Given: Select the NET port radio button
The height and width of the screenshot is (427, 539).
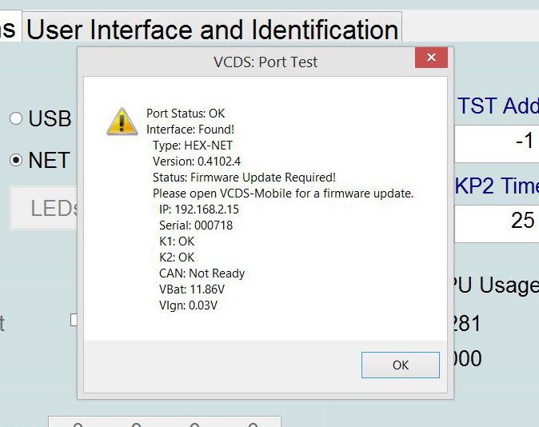Looking at the screenshot, I should (16, 160).
